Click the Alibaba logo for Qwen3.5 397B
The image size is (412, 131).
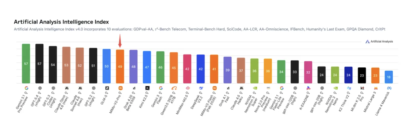tap(174, 88)
